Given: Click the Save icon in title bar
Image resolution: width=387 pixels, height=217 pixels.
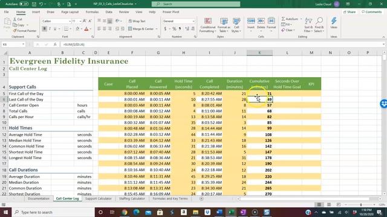Looking at the screenshot, I should tap(34, 4).
